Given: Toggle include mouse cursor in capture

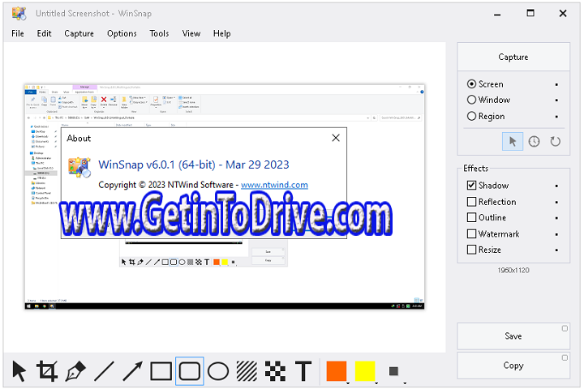Looking at the screenshot, I should coord(513,142).
